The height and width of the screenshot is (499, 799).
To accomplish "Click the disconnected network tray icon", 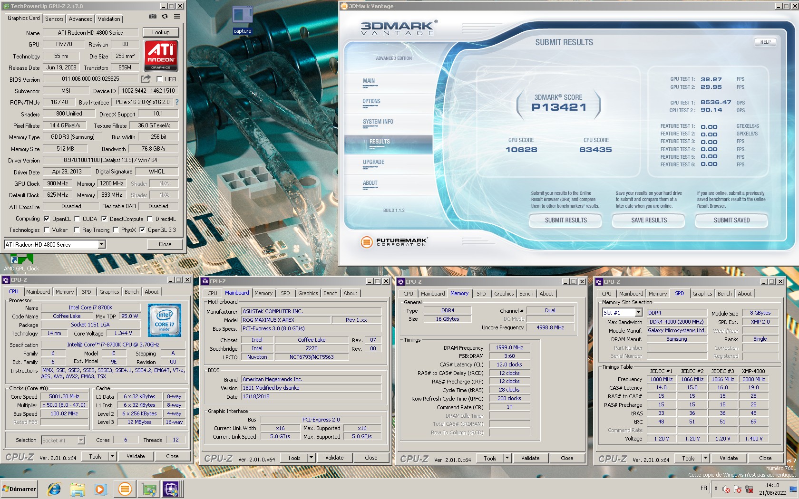I will [749, 489].
